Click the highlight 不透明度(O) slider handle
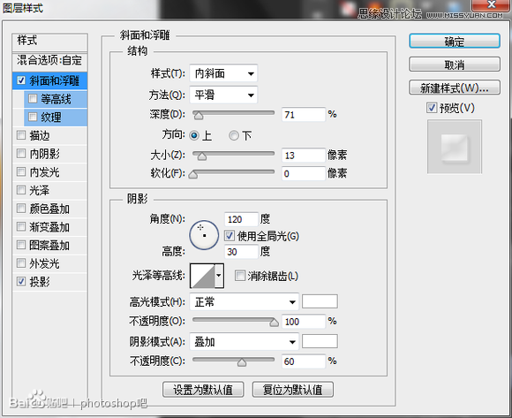Screen dimensions: 512x418 [274, 323]
